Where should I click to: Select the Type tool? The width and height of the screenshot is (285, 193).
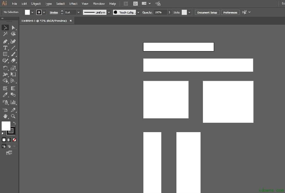[x=5, y=48]
